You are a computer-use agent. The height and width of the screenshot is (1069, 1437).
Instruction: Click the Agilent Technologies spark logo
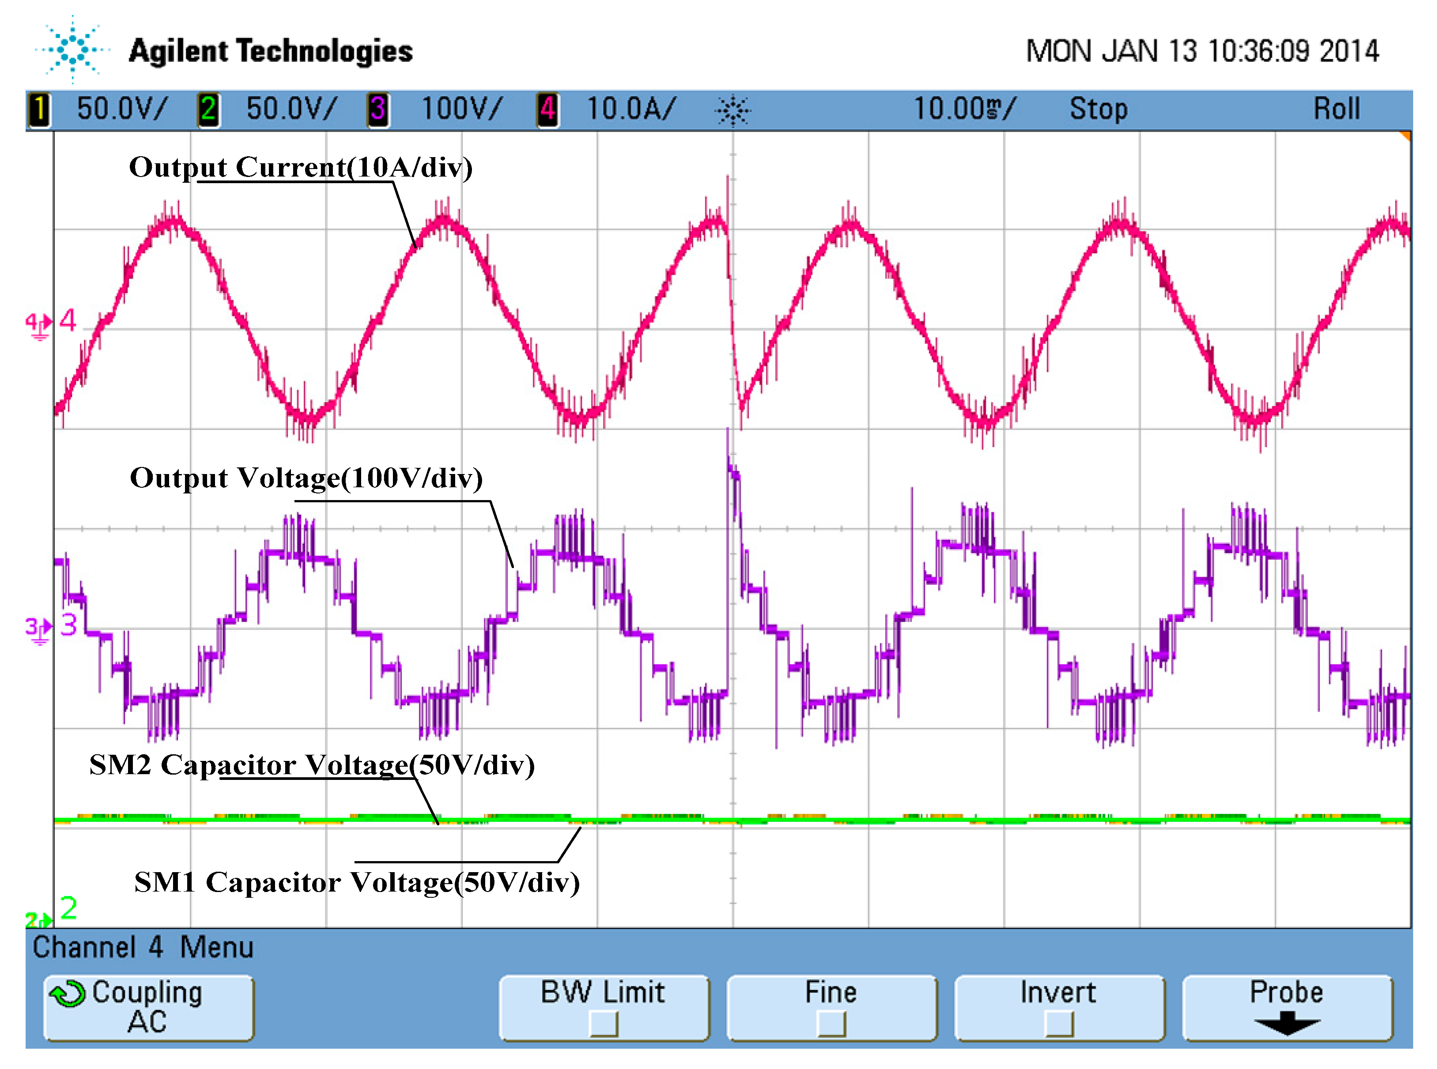[x=72, y=50]
